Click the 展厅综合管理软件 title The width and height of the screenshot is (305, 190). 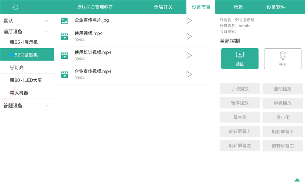[95, 7]
